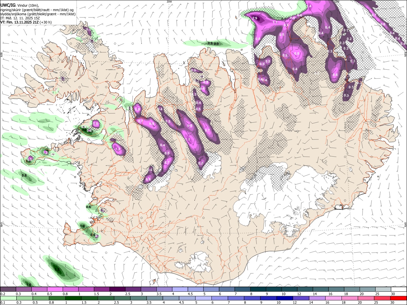Click the '1.3' snowfall value on the map
Viewport: 407px width, 305px height.
118,149
